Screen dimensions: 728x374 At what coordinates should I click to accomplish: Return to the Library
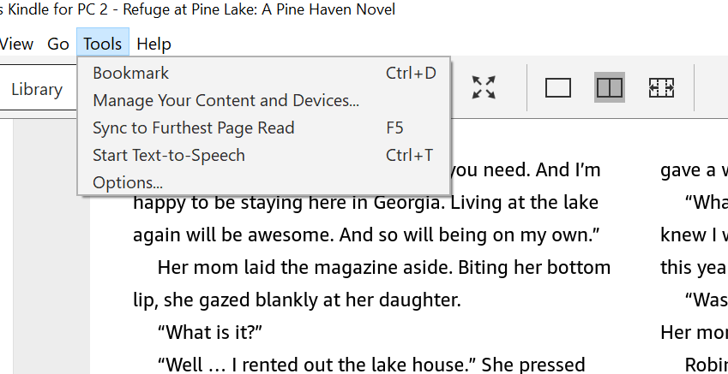tap(37, 89)
